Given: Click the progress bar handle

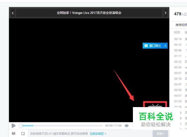Looking at the screenshot, I should click(x=21, y=125).
